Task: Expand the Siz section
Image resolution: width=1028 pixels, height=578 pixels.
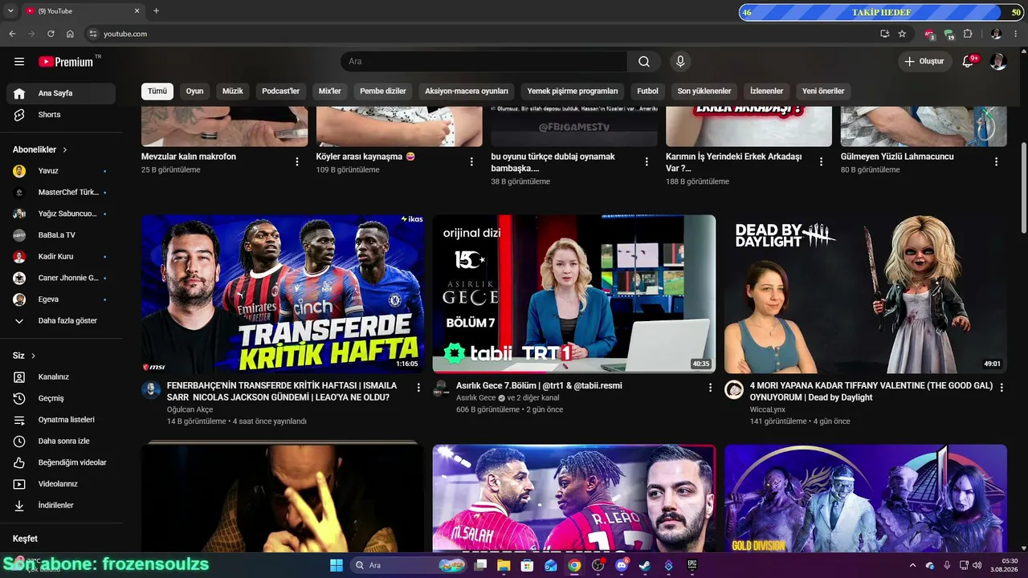Action: click(x=24, y=356)
